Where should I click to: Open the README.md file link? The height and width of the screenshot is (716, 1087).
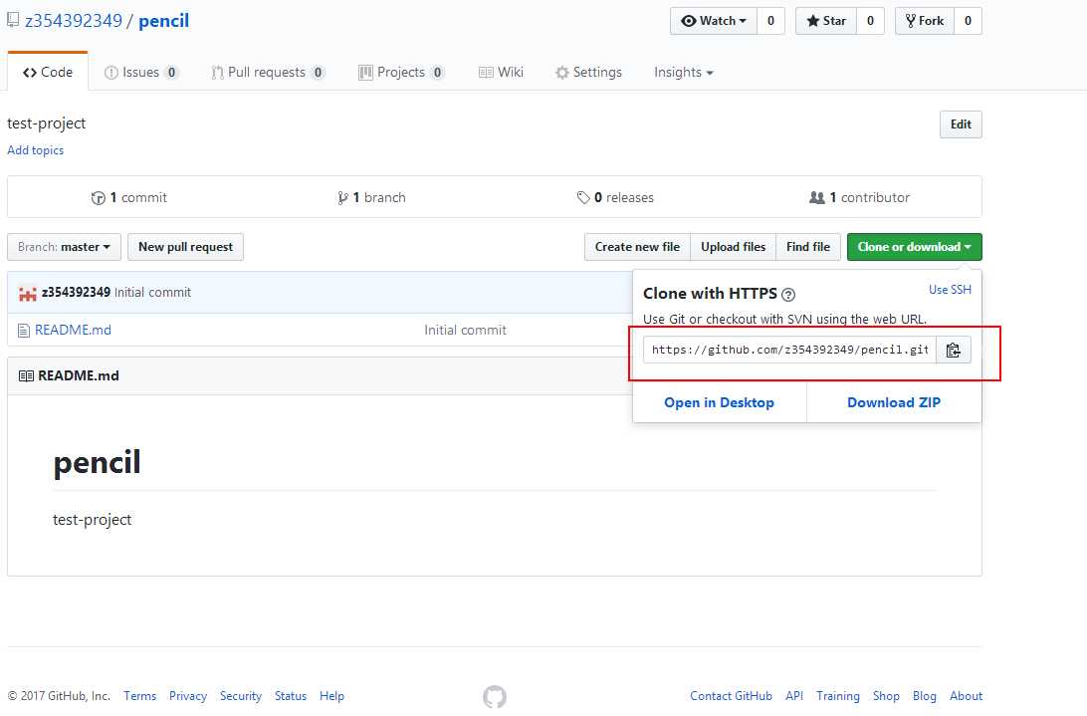click(73, 331)
